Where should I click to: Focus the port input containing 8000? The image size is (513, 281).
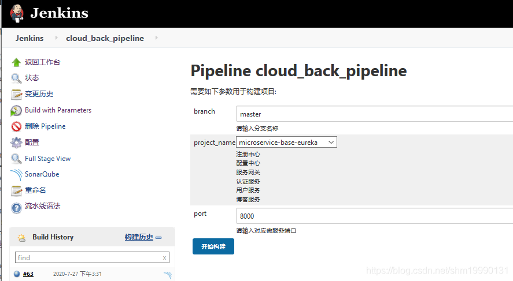click(374, 216)
